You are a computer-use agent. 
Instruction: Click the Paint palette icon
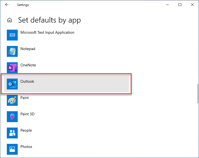pos(12,100)
